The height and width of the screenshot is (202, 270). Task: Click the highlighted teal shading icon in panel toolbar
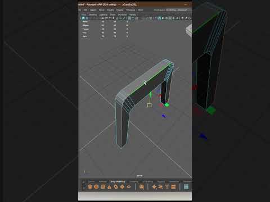[159, 18]
